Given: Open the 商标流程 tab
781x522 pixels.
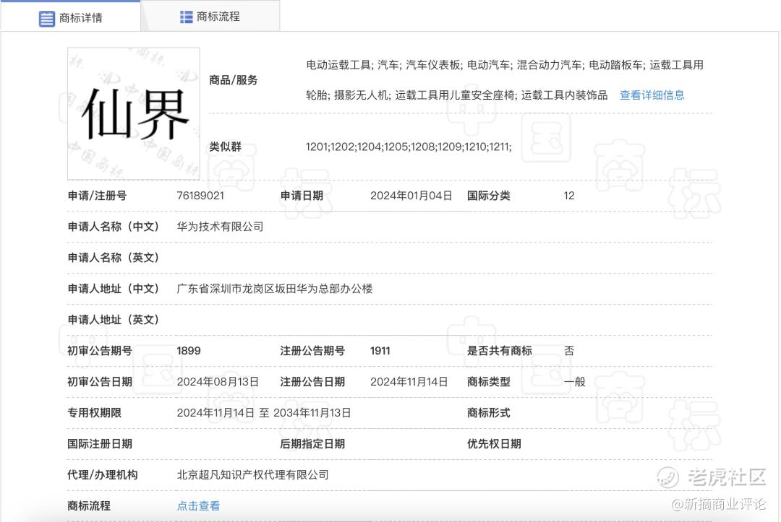Looking at the screenshot, I should (x=210, y=17).
